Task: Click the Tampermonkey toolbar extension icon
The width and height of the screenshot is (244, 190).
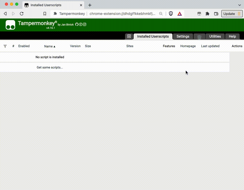Action: point(199,14)
